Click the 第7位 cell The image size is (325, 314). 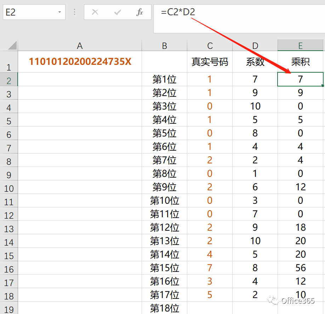pyautogui.click(x=164, y=160)
